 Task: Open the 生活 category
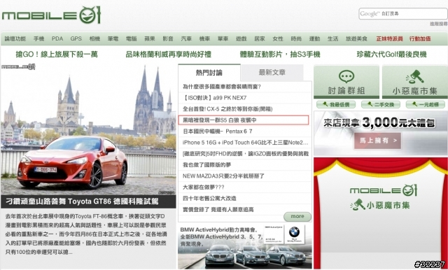[333, 38]
